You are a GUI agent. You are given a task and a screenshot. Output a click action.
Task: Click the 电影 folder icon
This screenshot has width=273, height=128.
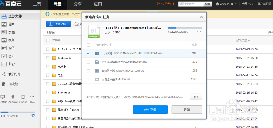point(54,75)
